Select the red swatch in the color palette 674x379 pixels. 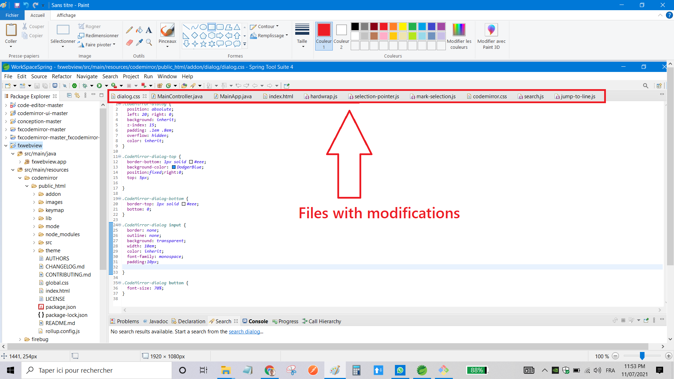tap(384, 26)
